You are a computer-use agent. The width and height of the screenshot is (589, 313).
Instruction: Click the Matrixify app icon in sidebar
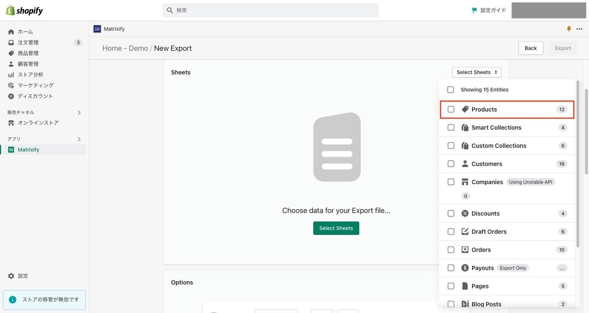tap(11, 149)
